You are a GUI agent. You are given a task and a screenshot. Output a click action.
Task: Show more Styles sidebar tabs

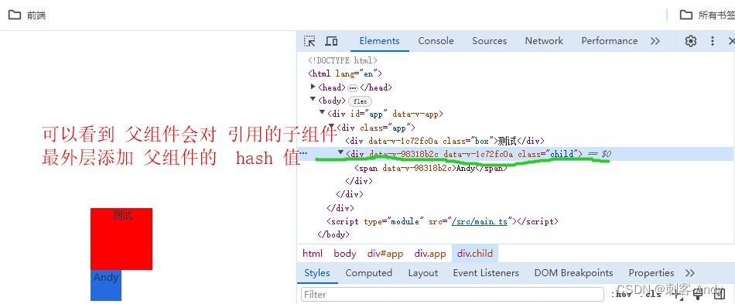click(x=689, y=272)
